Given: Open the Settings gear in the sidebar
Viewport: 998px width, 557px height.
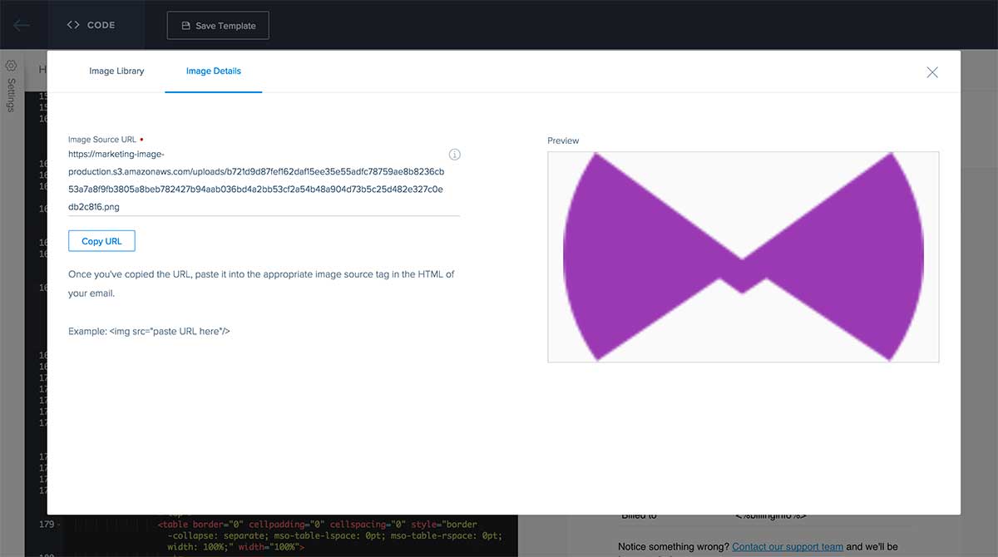Looking at the screenshot, I should [x=12, y=65].
